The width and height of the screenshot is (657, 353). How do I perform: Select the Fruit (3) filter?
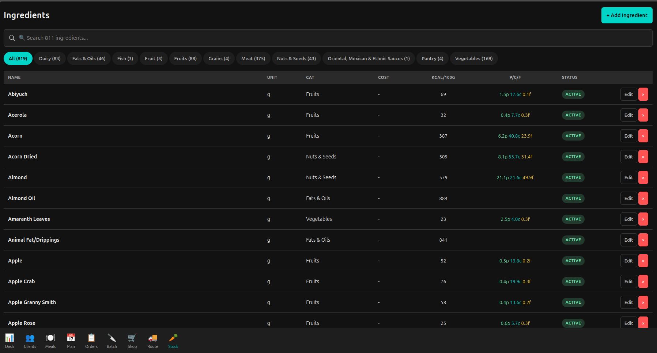click(x=154, y=58)
